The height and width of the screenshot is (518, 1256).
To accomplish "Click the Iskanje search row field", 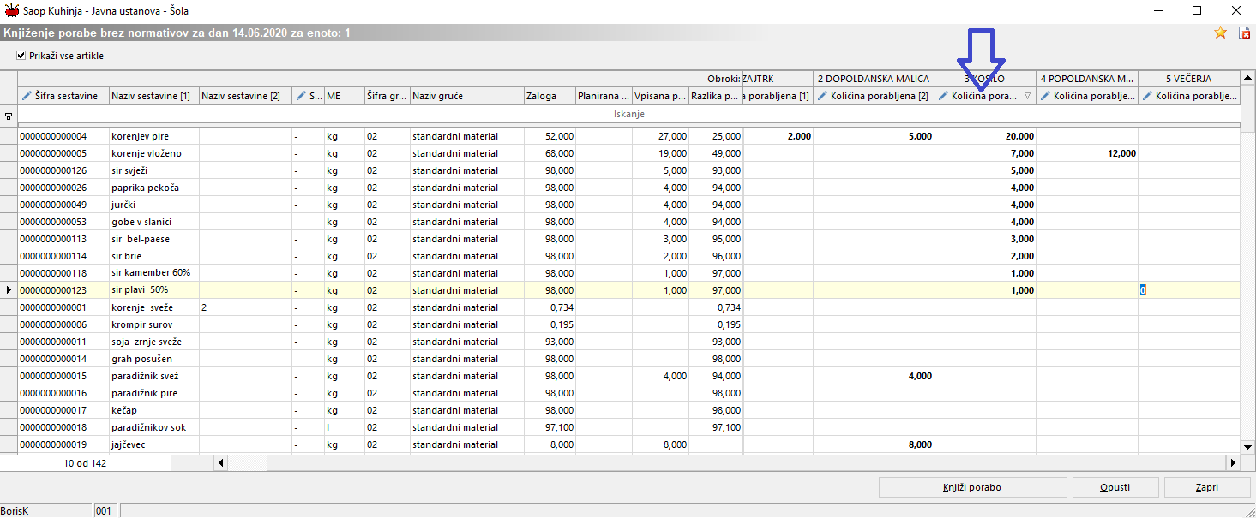I will (628, 114).
